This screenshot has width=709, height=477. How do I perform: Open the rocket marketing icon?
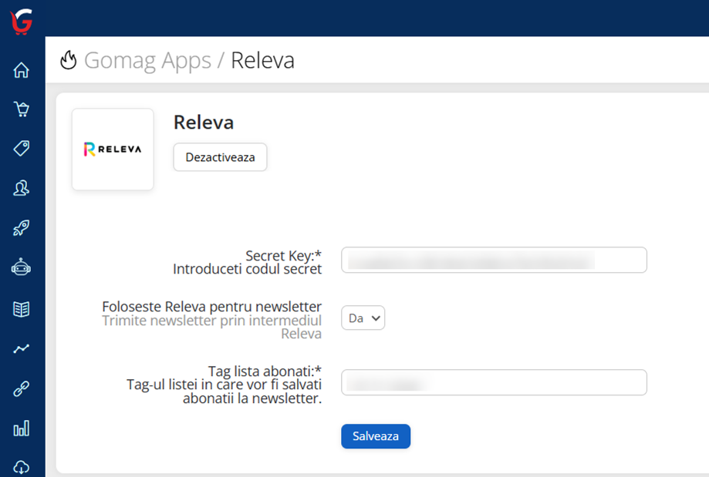22,227
